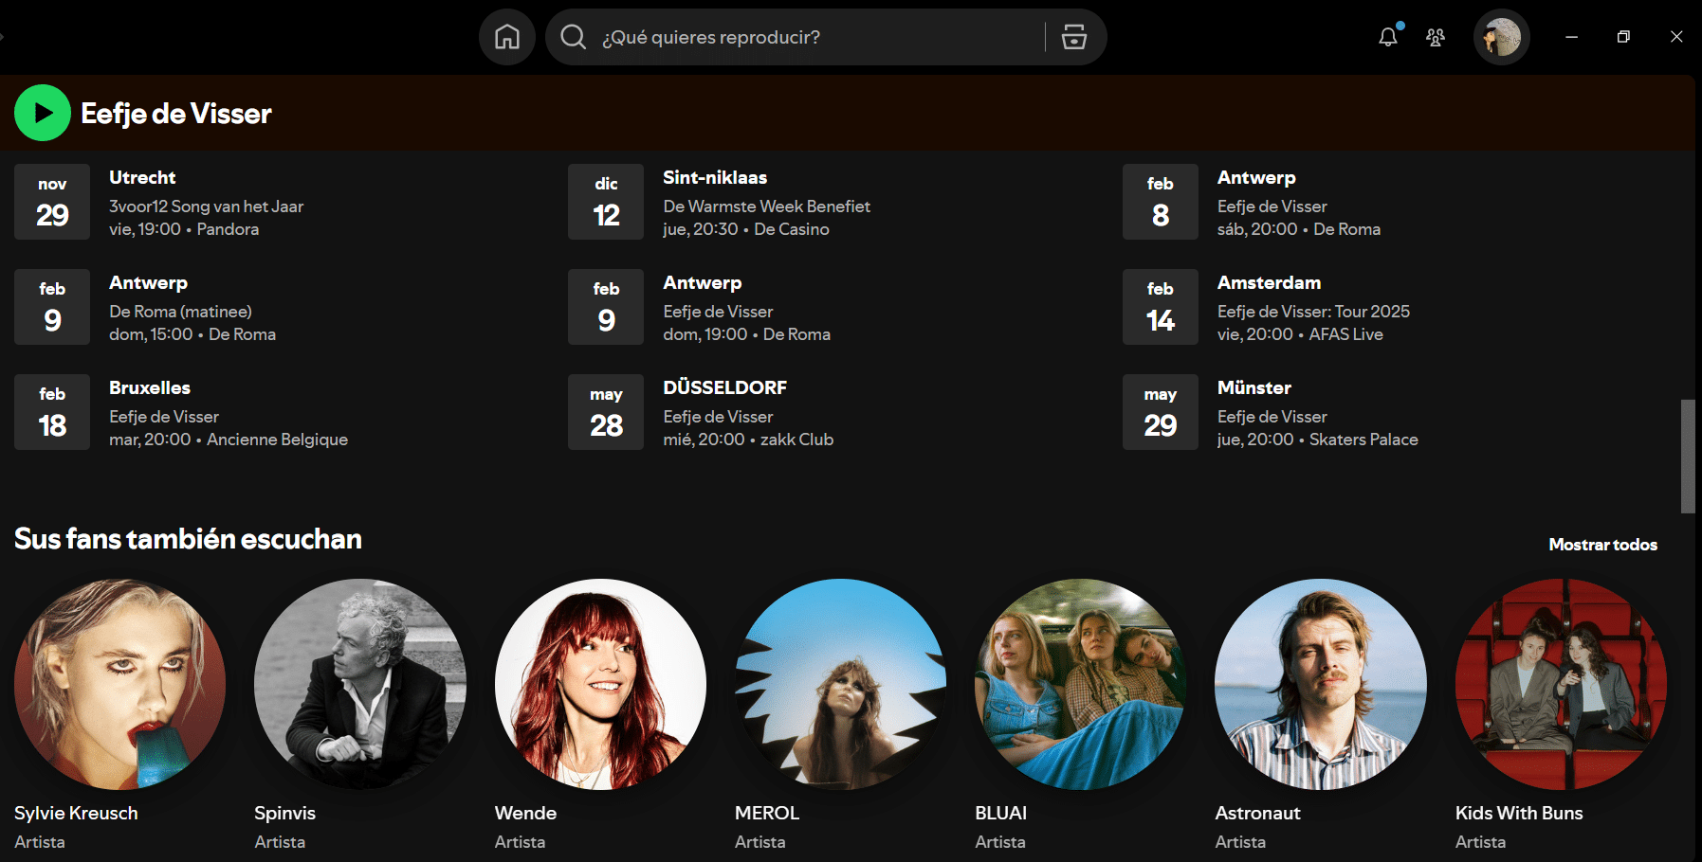Click the Eefje de Visser header title
Screen dimensions: 1702x862
point(176,114)
